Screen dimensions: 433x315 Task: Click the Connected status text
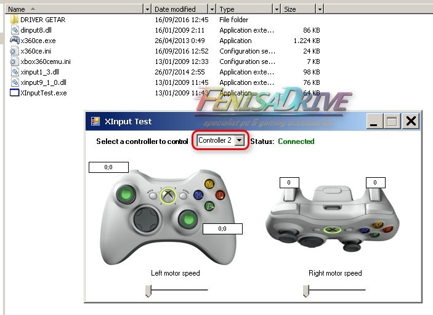(296, 142)
